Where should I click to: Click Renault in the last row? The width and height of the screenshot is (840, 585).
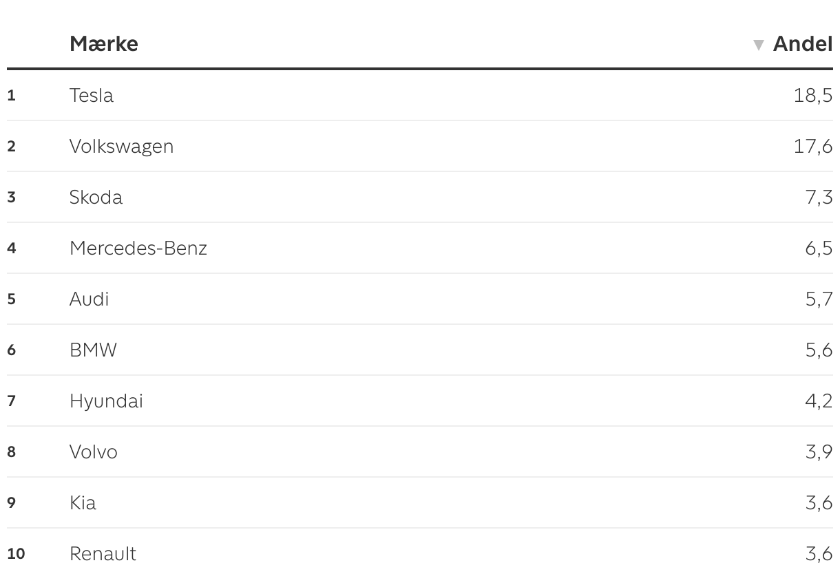(x=103, y=554)
